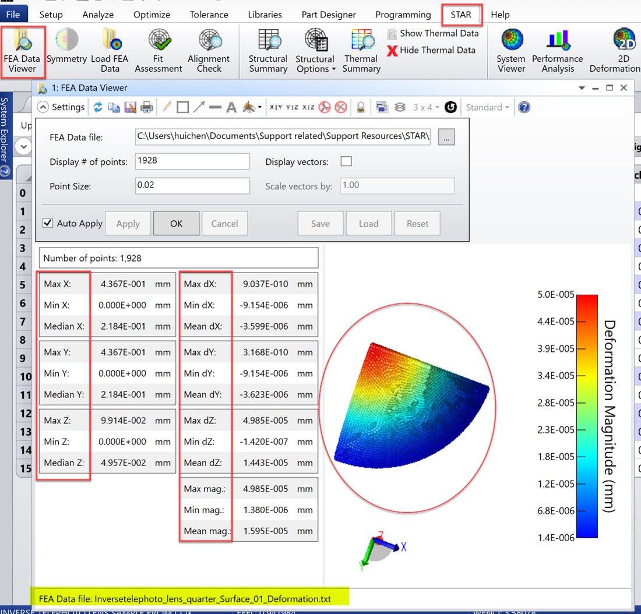Open Thermal Summary
Screen dimensions: 641x614
click(361, 51)
